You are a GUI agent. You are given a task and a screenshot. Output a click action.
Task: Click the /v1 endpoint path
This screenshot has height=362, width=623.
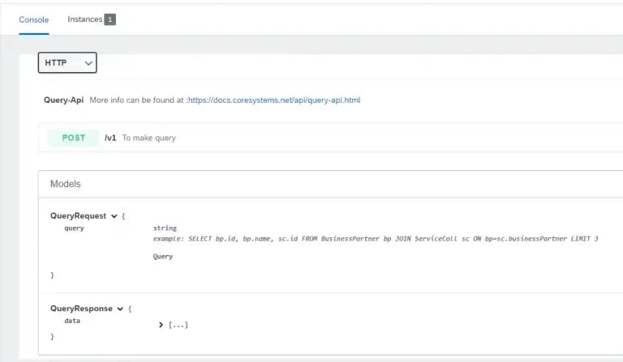tap(110, 138)
